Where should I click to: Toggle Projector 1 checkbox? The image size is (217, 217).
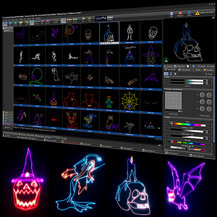(x=45, y=140)
